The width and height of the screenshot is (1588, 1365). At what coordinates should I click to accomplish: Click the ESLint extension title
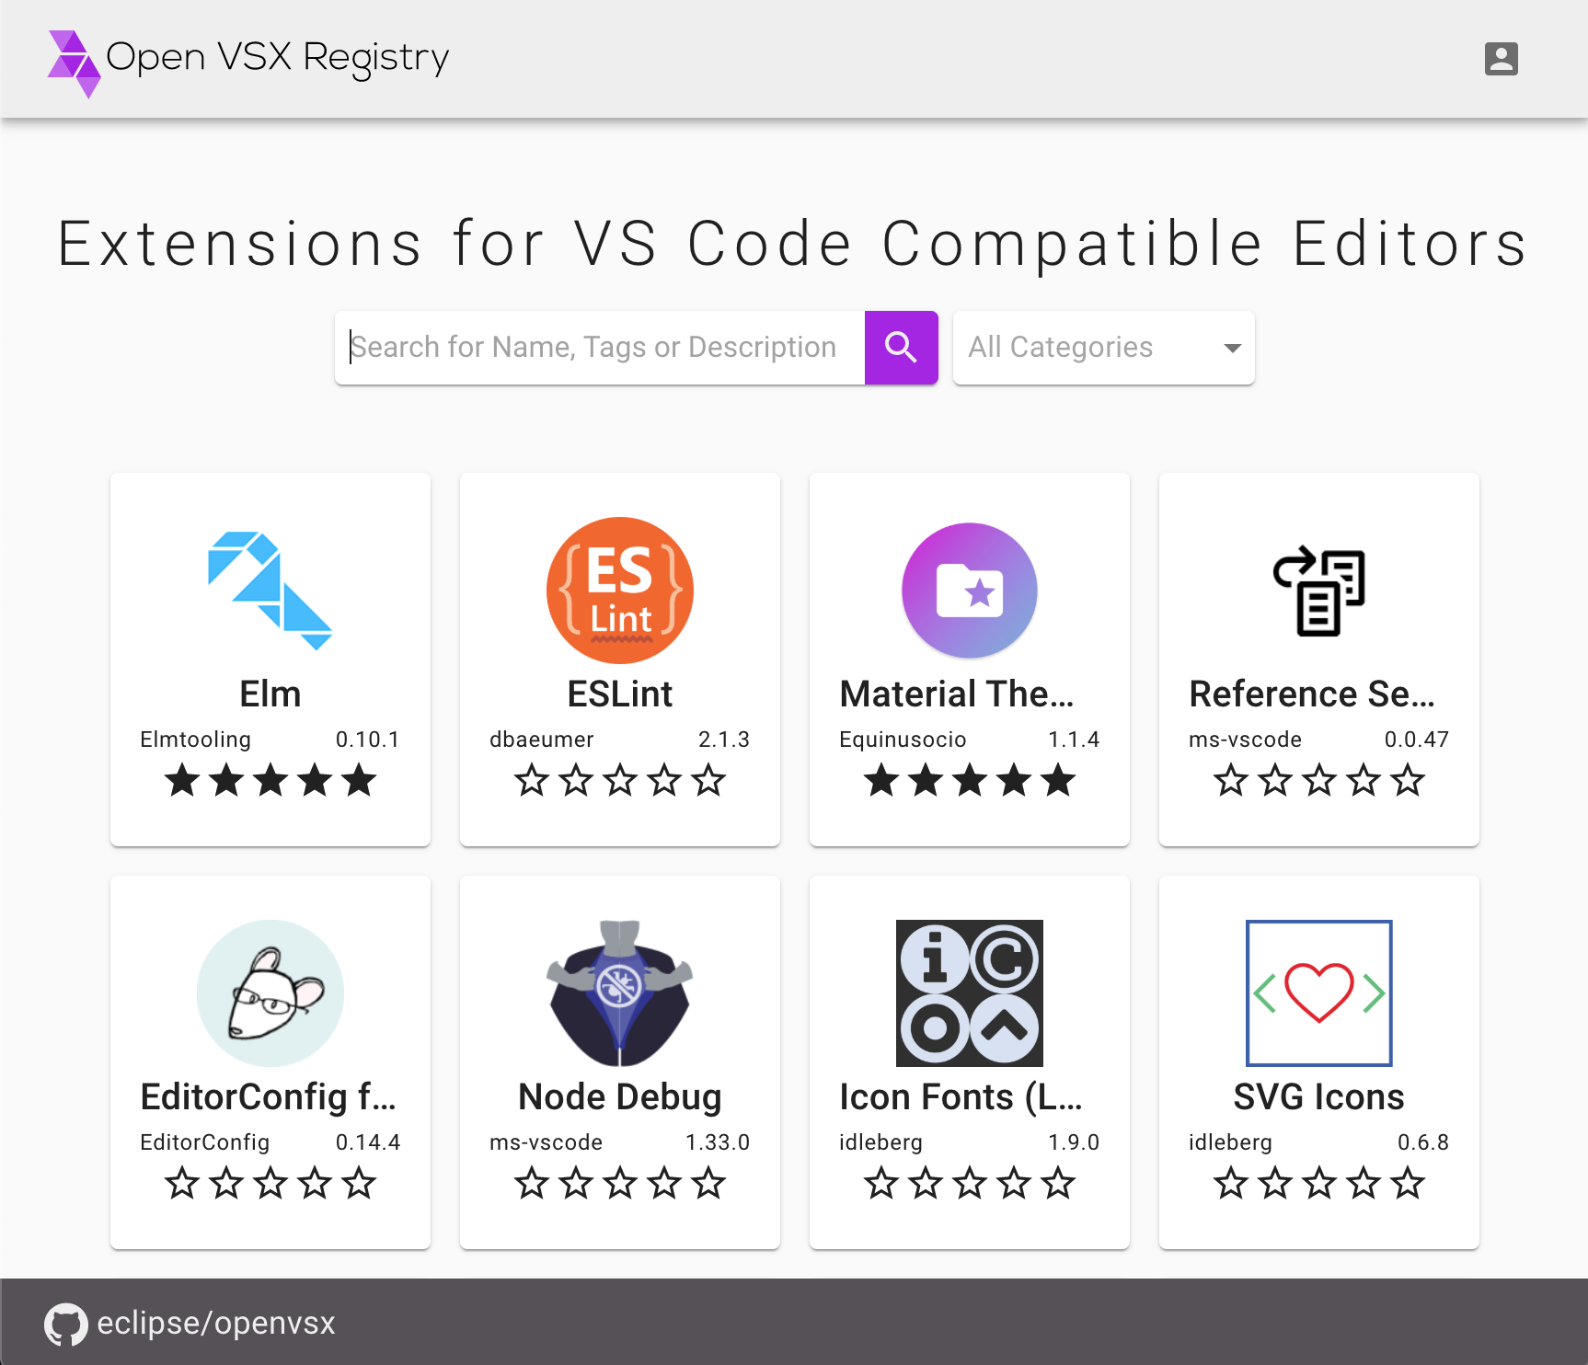point(619,694)
